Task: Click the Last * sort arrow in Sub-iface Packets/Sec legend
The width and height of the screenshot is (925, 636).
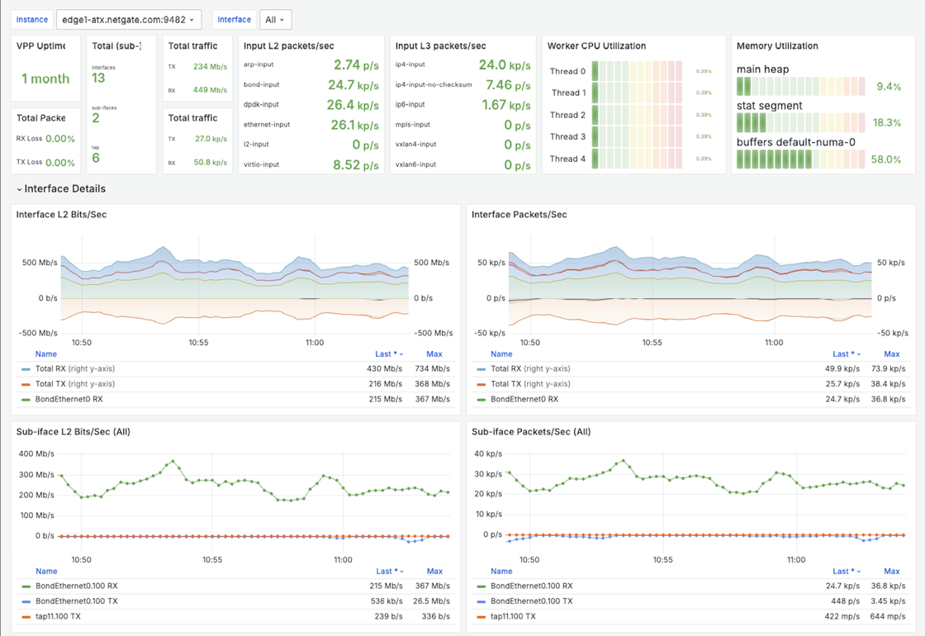Action: [857, 572]
